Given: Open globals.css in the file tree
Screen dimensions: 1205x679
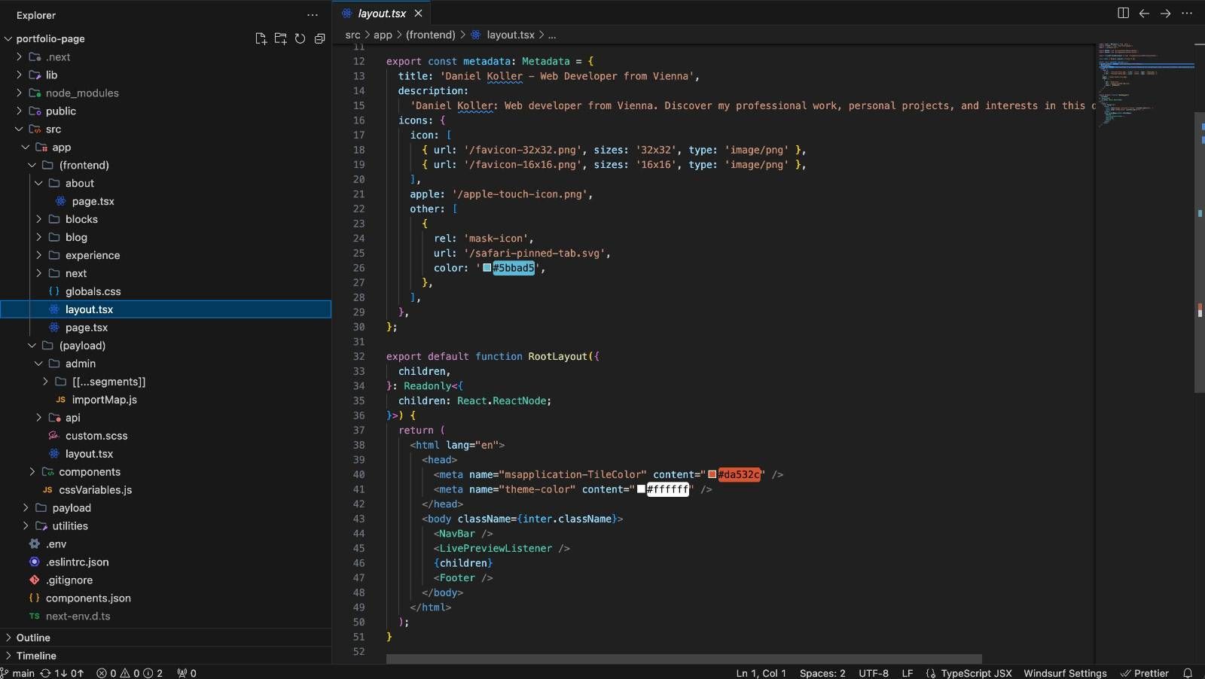Looking at the screenshot, I should coord(93,291).
